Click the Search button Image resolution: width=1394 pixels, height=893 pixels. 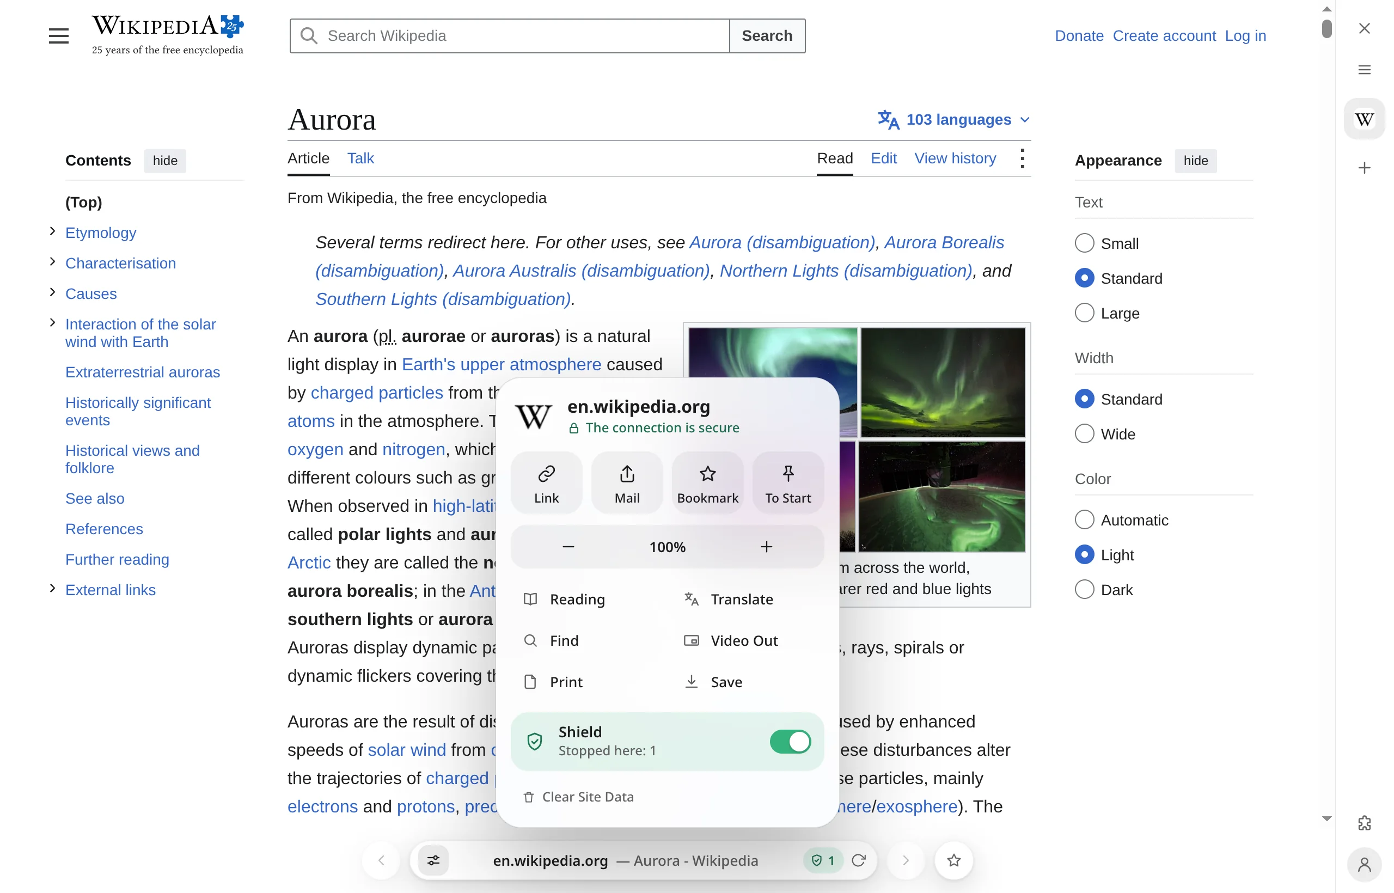pyautogui.click(x=767, y=36)
